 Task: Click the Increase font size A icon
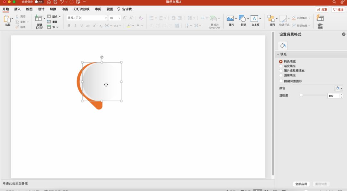tap(125, 18)
